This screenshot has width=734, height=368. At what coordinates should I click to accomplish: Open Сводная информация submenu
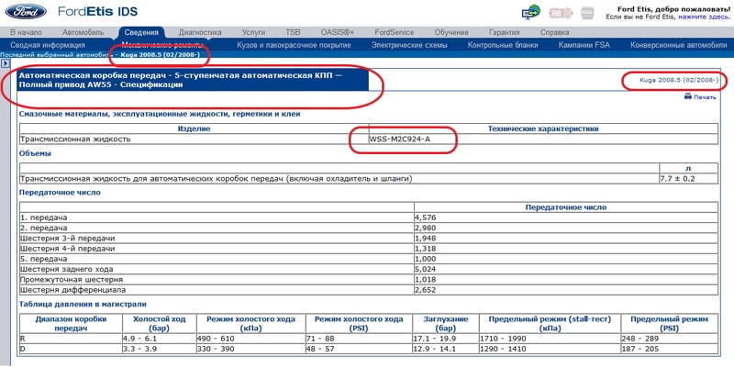48,45
